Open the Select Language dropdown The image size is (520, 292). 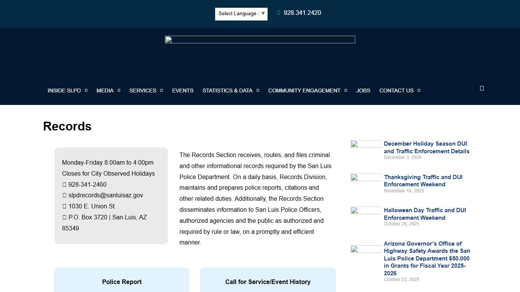tap(241, 14)
